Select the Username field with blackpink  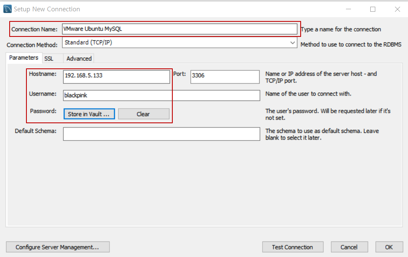(x=161, y=95)
